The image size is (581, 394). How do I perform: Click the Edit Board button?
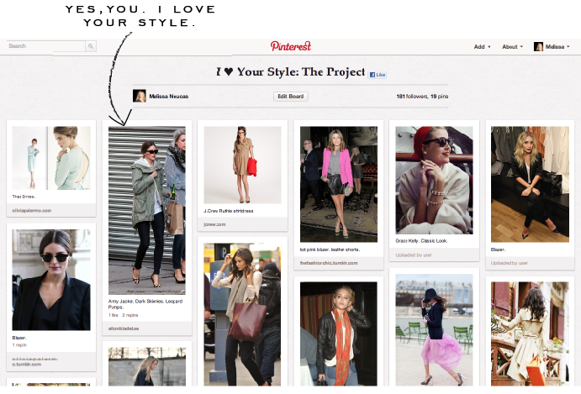pos(291,97)
